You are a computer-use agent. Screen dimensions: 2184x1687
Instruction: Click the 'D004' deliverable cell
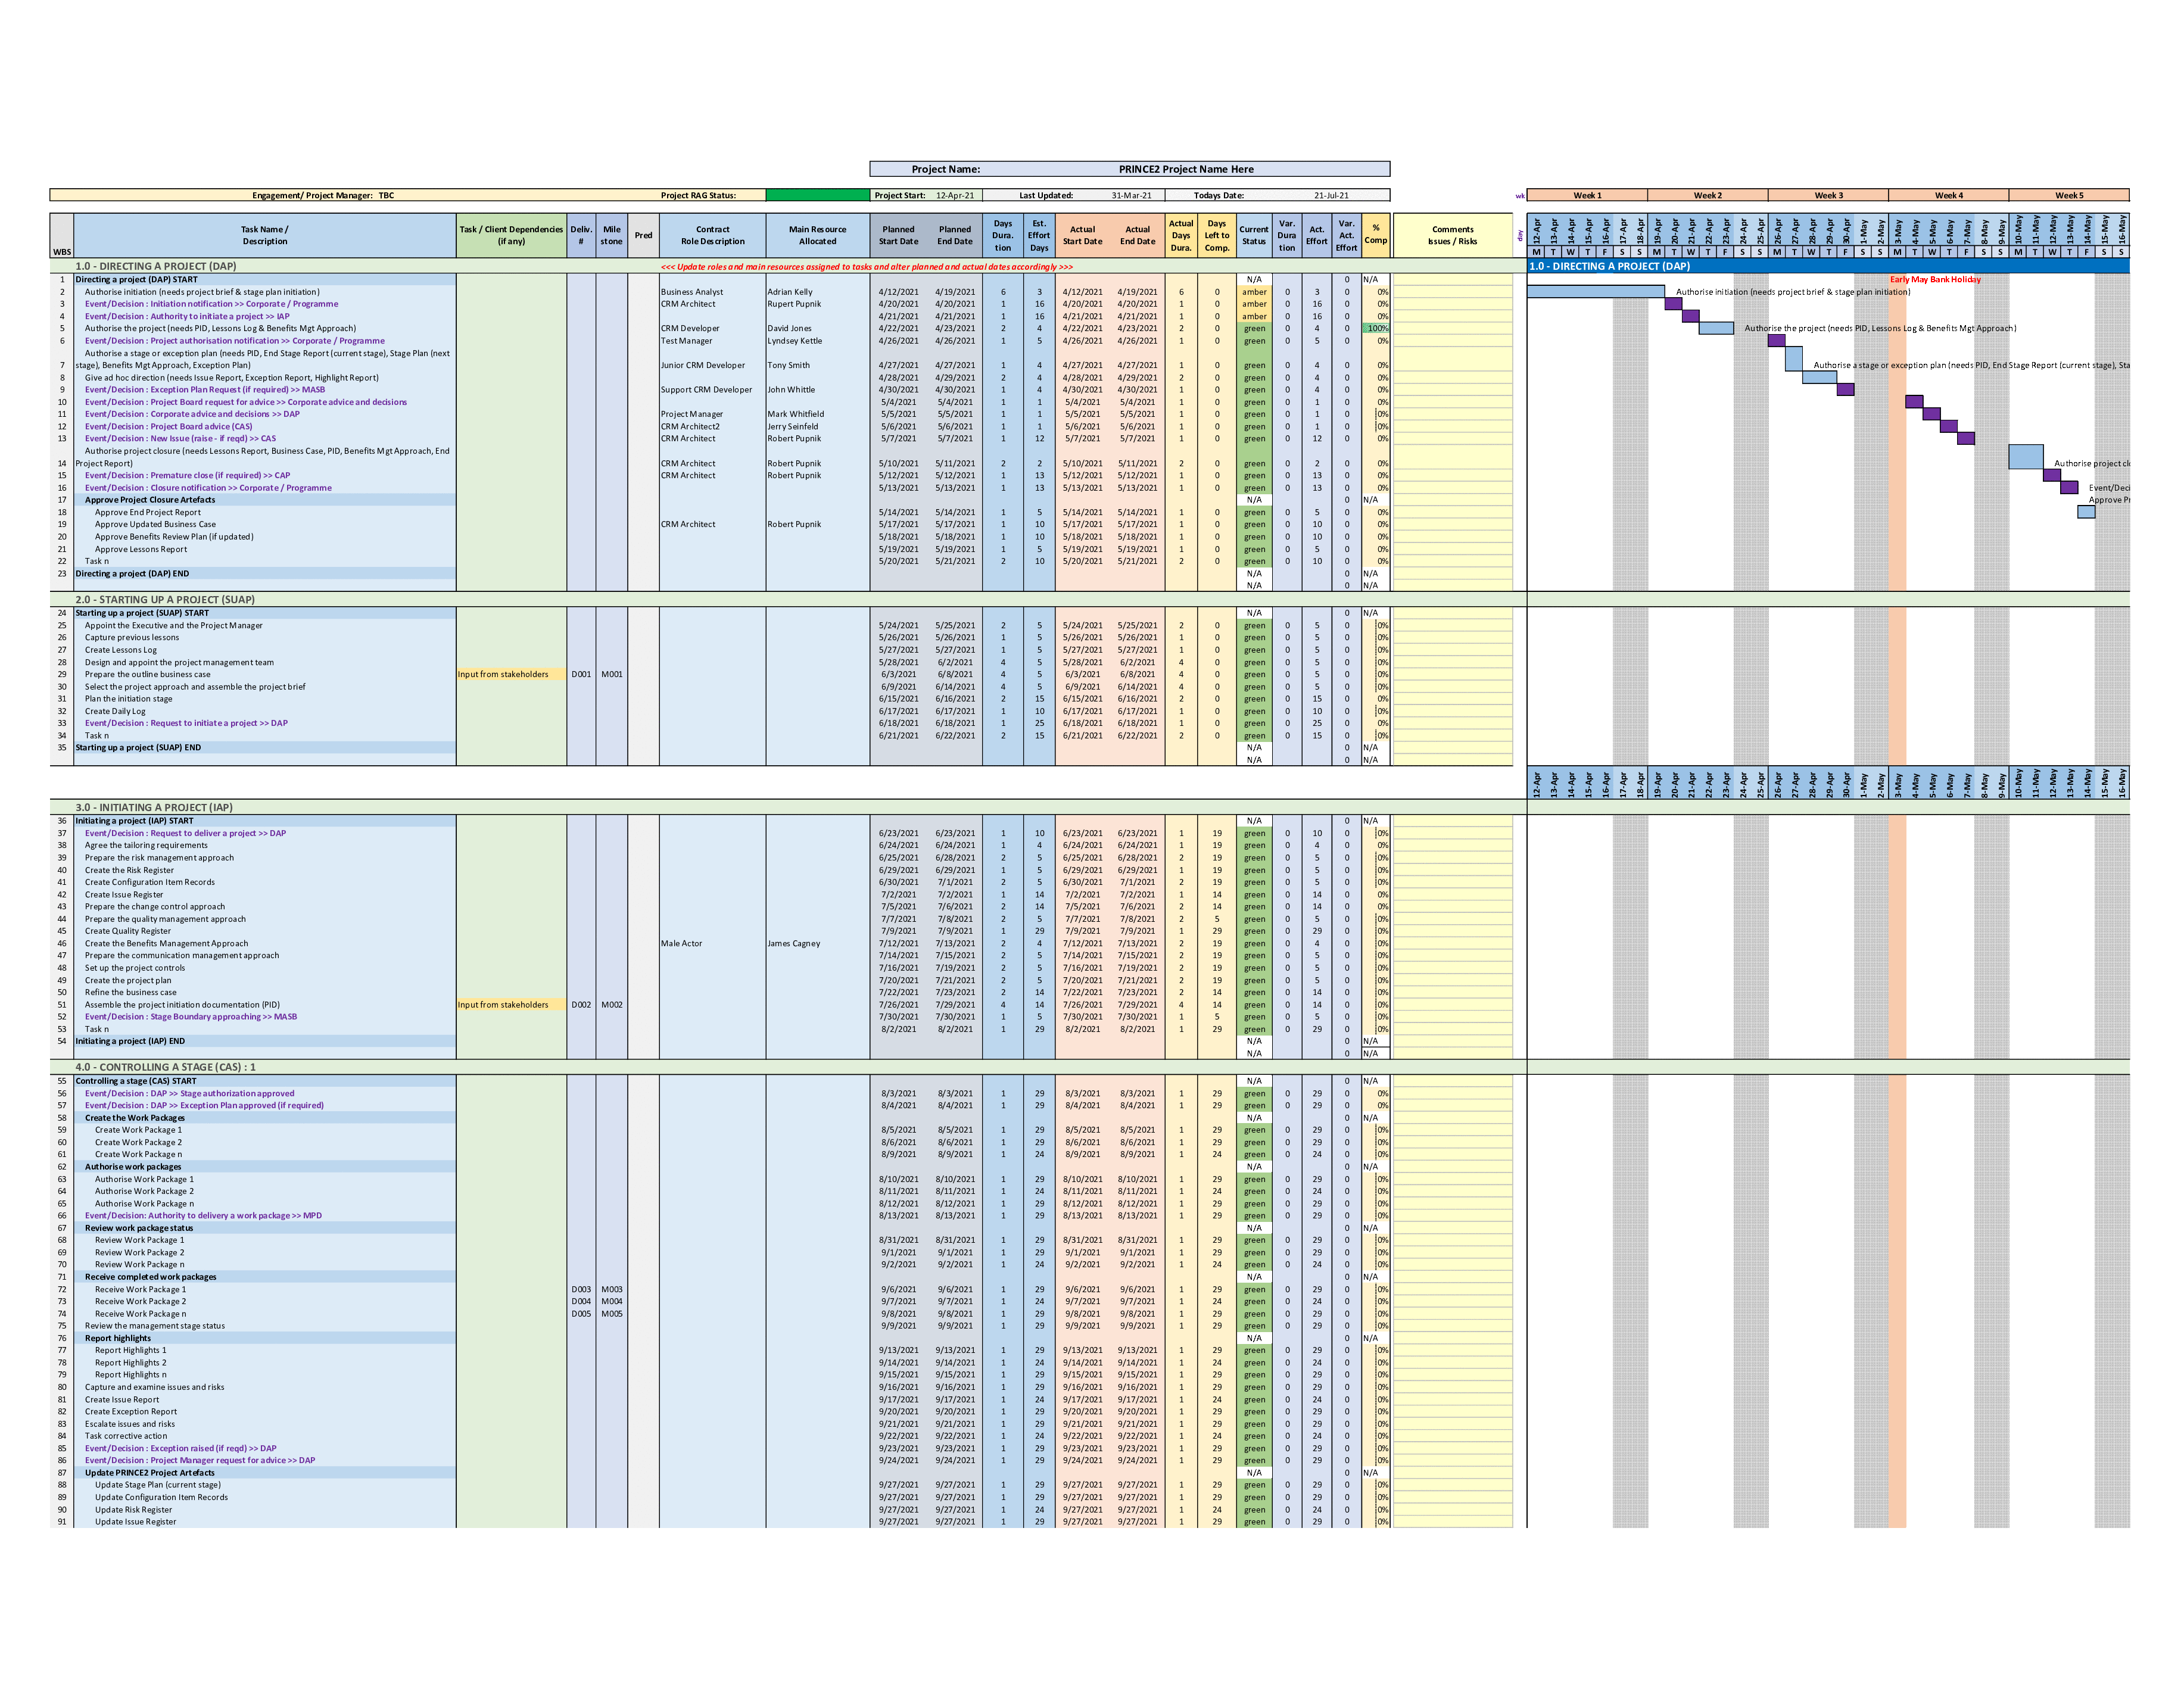click(581, 1301)
